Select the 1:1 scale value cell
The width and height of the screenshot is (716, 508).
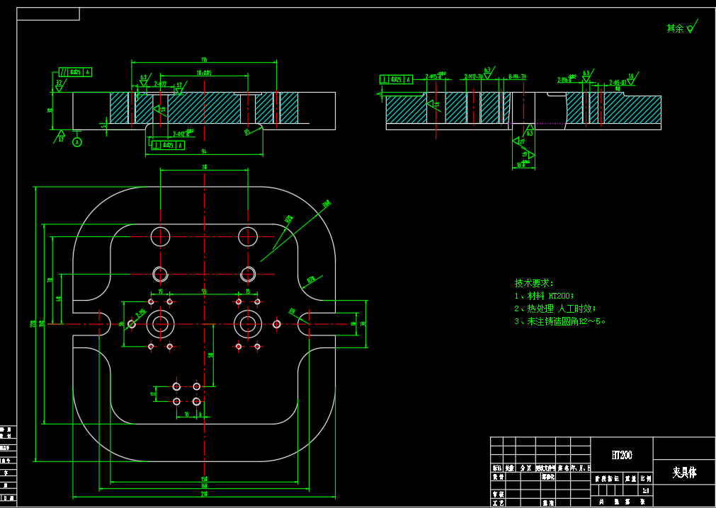click(644, 490)
